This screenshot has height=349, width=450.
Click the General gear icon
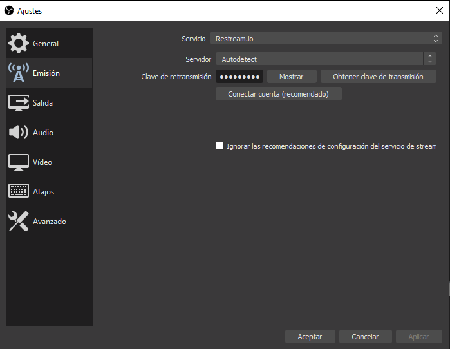pyautogui.click(x=19, y=43)
